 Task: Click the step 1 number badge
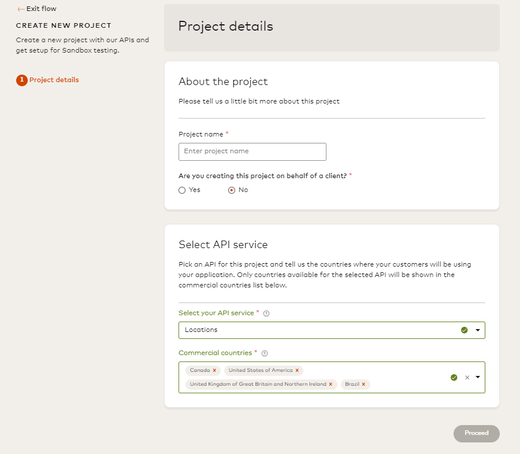(x=22, y=80)
